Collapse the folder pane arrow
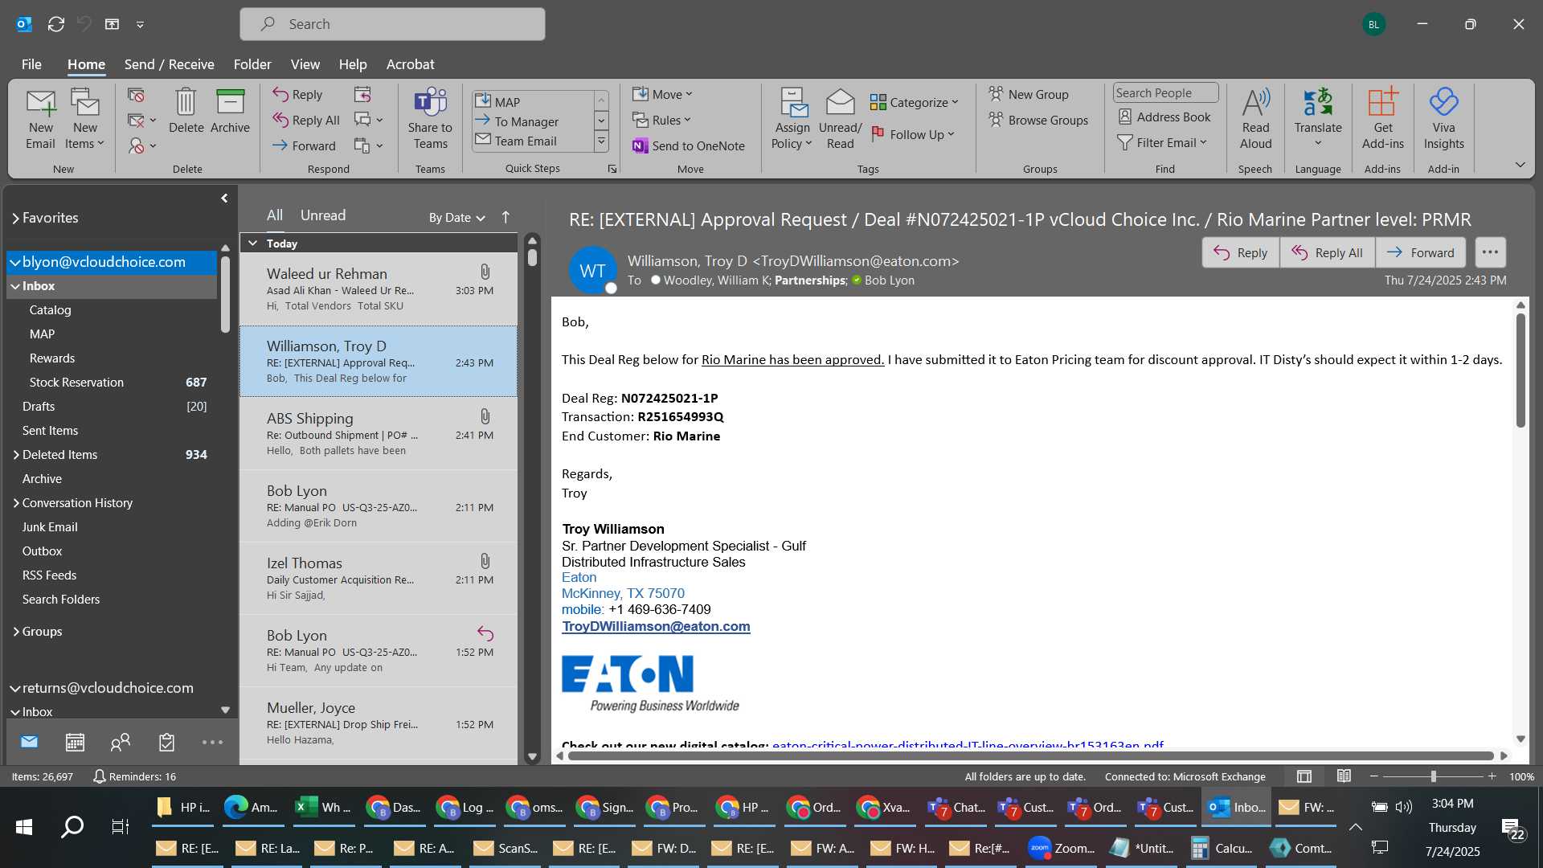The image size is (1543, 868). coord(224,199)
